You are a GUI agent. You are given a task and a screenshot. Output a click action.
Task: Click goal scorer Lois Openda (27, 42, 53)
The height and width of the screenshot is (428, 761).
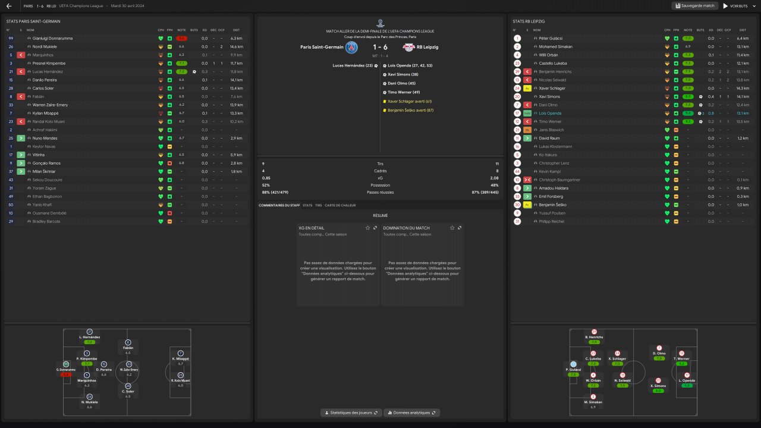[410, 65]
